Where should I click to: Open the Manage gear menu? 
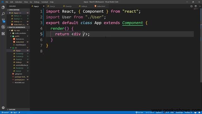(3, 108)
